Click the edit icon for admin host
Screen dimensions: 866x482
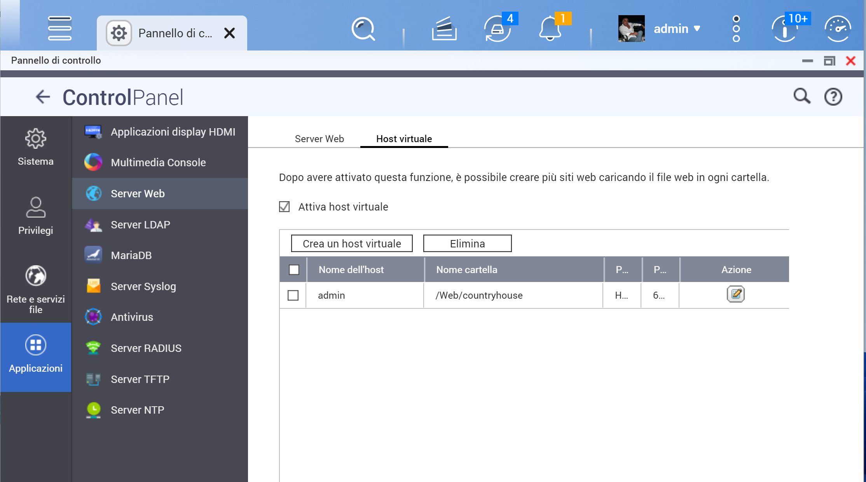tap(735, 294)
